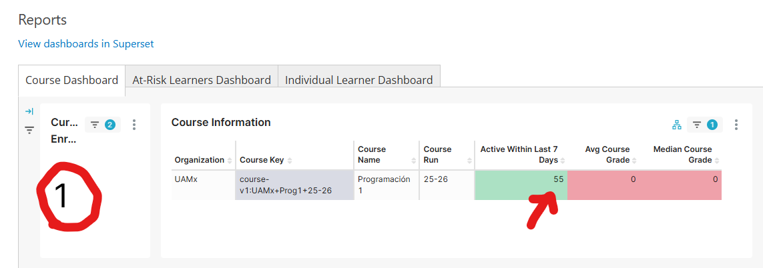Open applied filters badge showing 2
763x268 pixels.
pyautogui.click(x=103, y=125)
